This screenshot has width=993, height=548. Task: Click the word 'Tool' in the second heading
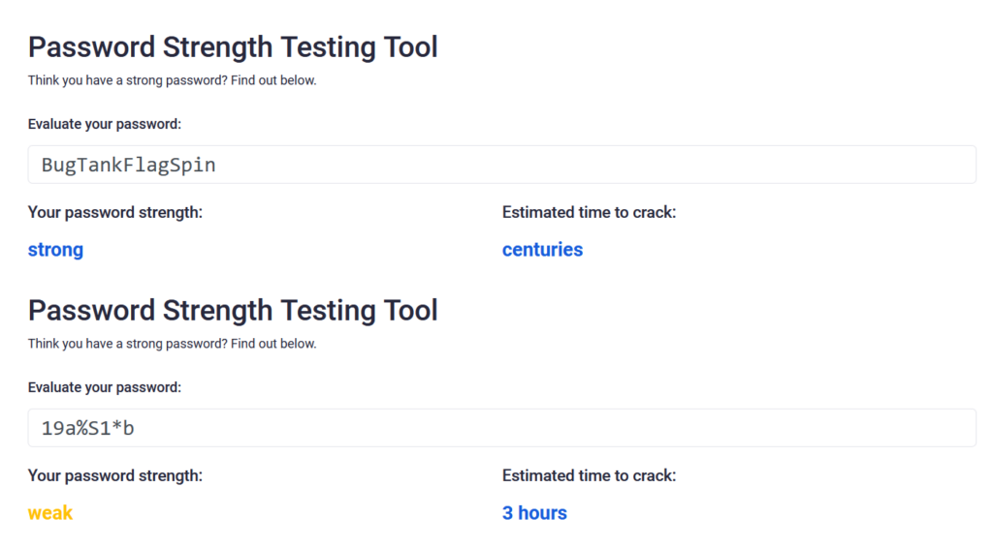(x=411, y=311)
